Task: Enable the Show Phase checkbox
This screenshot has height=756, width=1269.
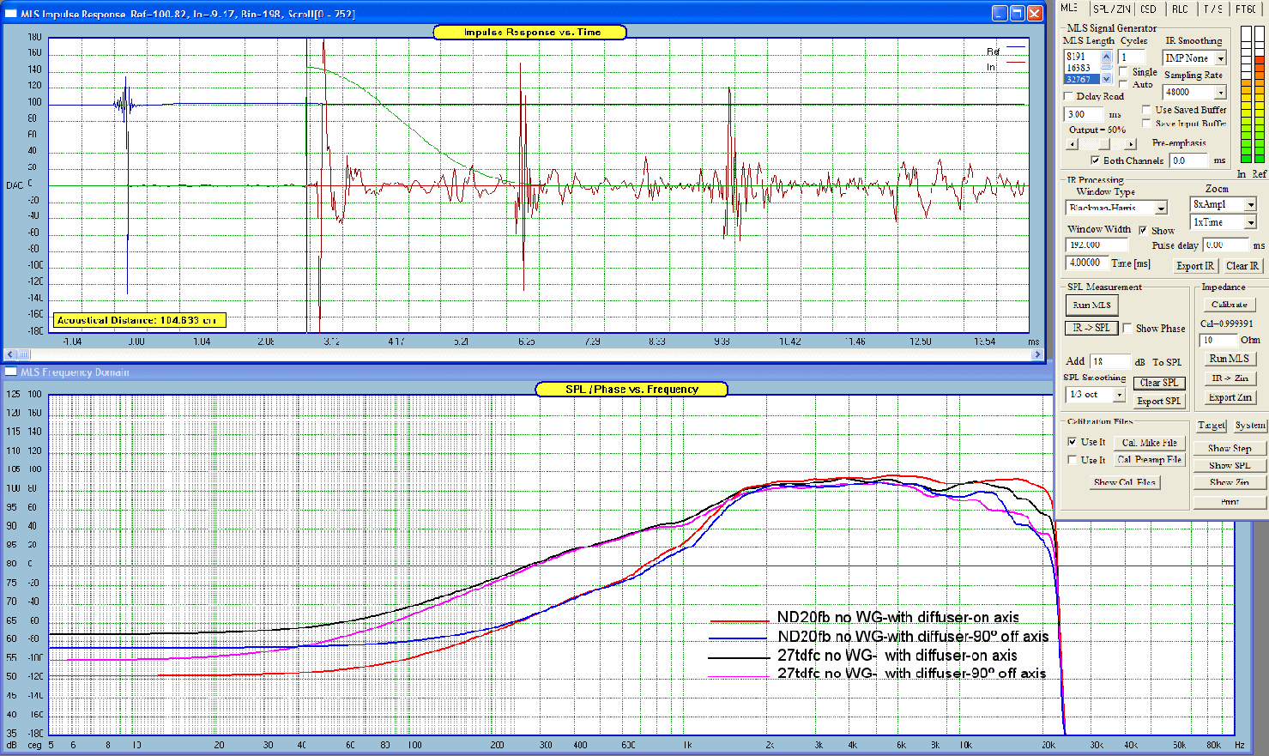Action: point(1127,328)
